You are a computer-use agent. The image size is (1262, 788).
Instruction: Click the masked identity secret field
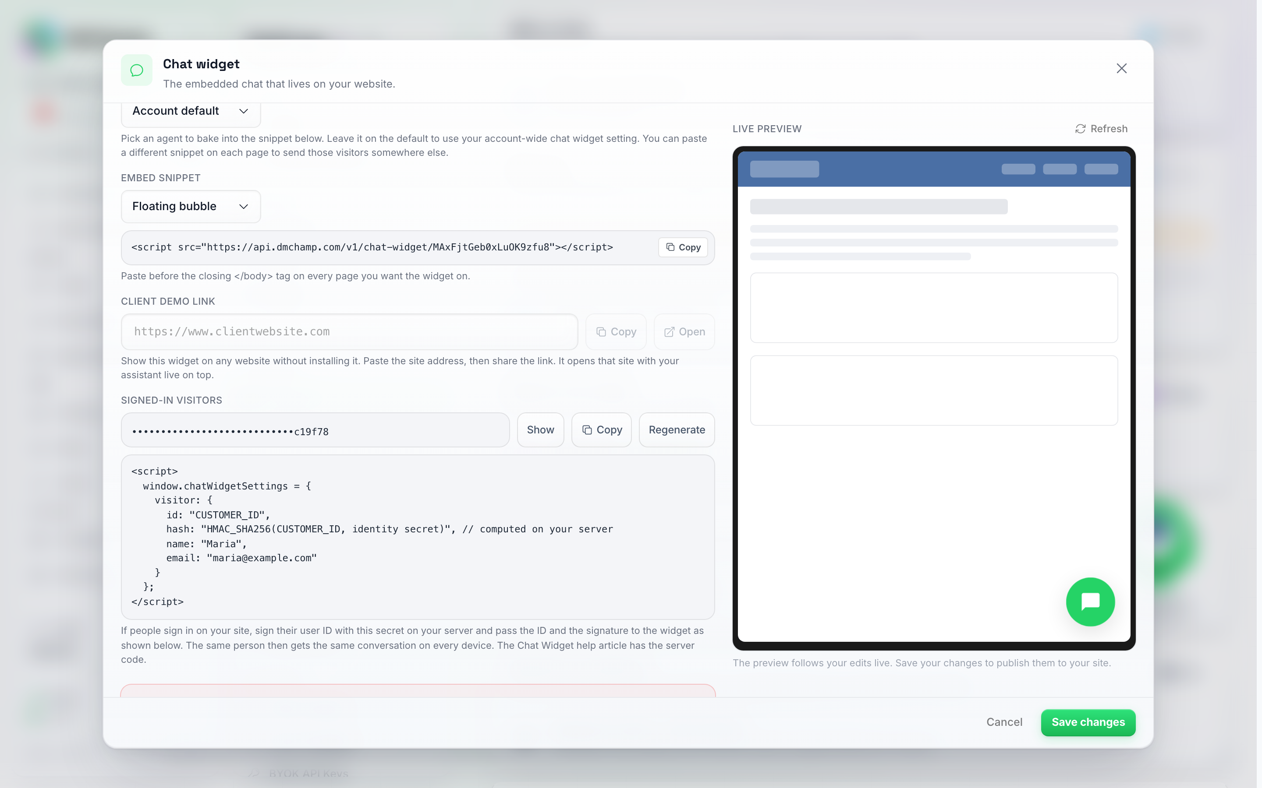click(x=315, y=430)
